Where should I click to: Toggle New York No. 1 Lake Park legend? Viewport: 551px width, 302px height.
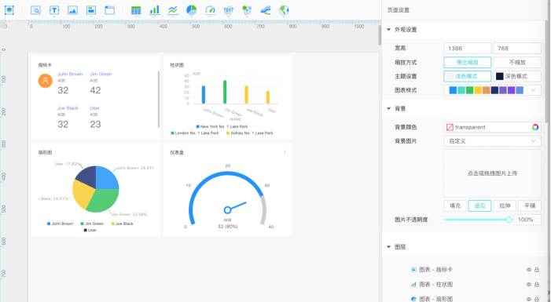(222, 126)
